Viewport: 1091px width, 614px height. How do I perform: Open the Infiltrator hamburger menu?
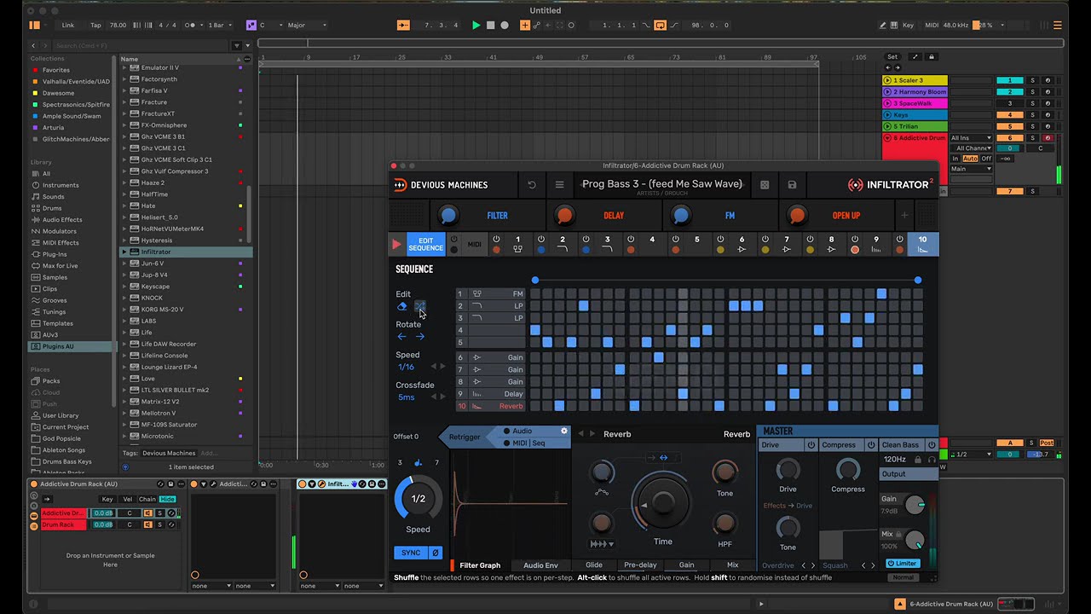[559, 184]
